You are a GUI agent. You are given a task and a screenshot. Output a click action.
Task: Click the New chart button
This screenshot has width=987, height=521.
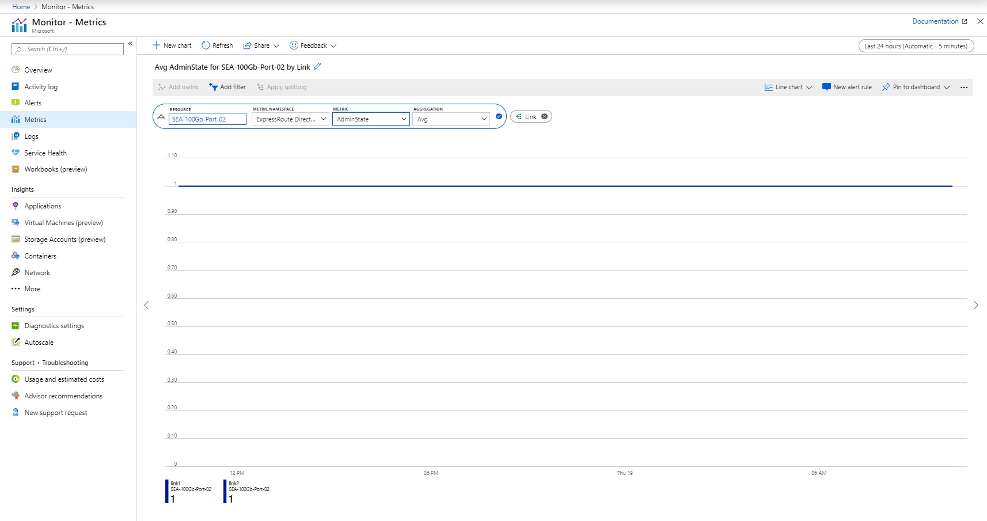coord(171,45)
